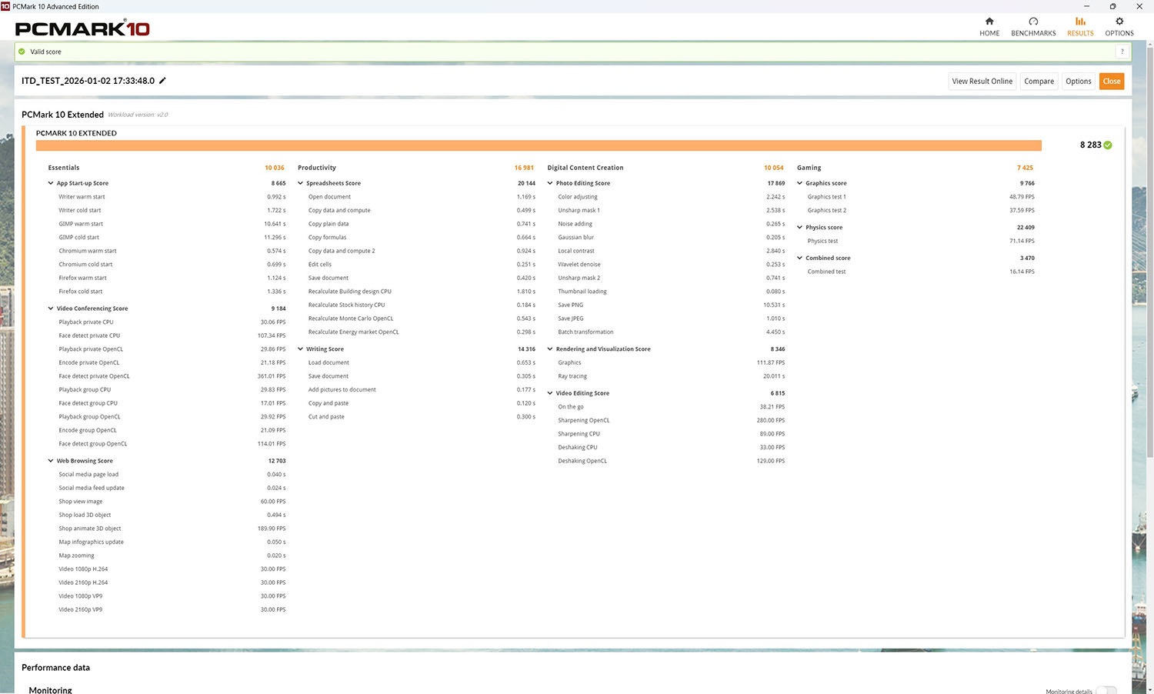The image size is (1154, 694).
Task: Click the orange PCMark 10 Extended score bar
Action: pos(539,145)
